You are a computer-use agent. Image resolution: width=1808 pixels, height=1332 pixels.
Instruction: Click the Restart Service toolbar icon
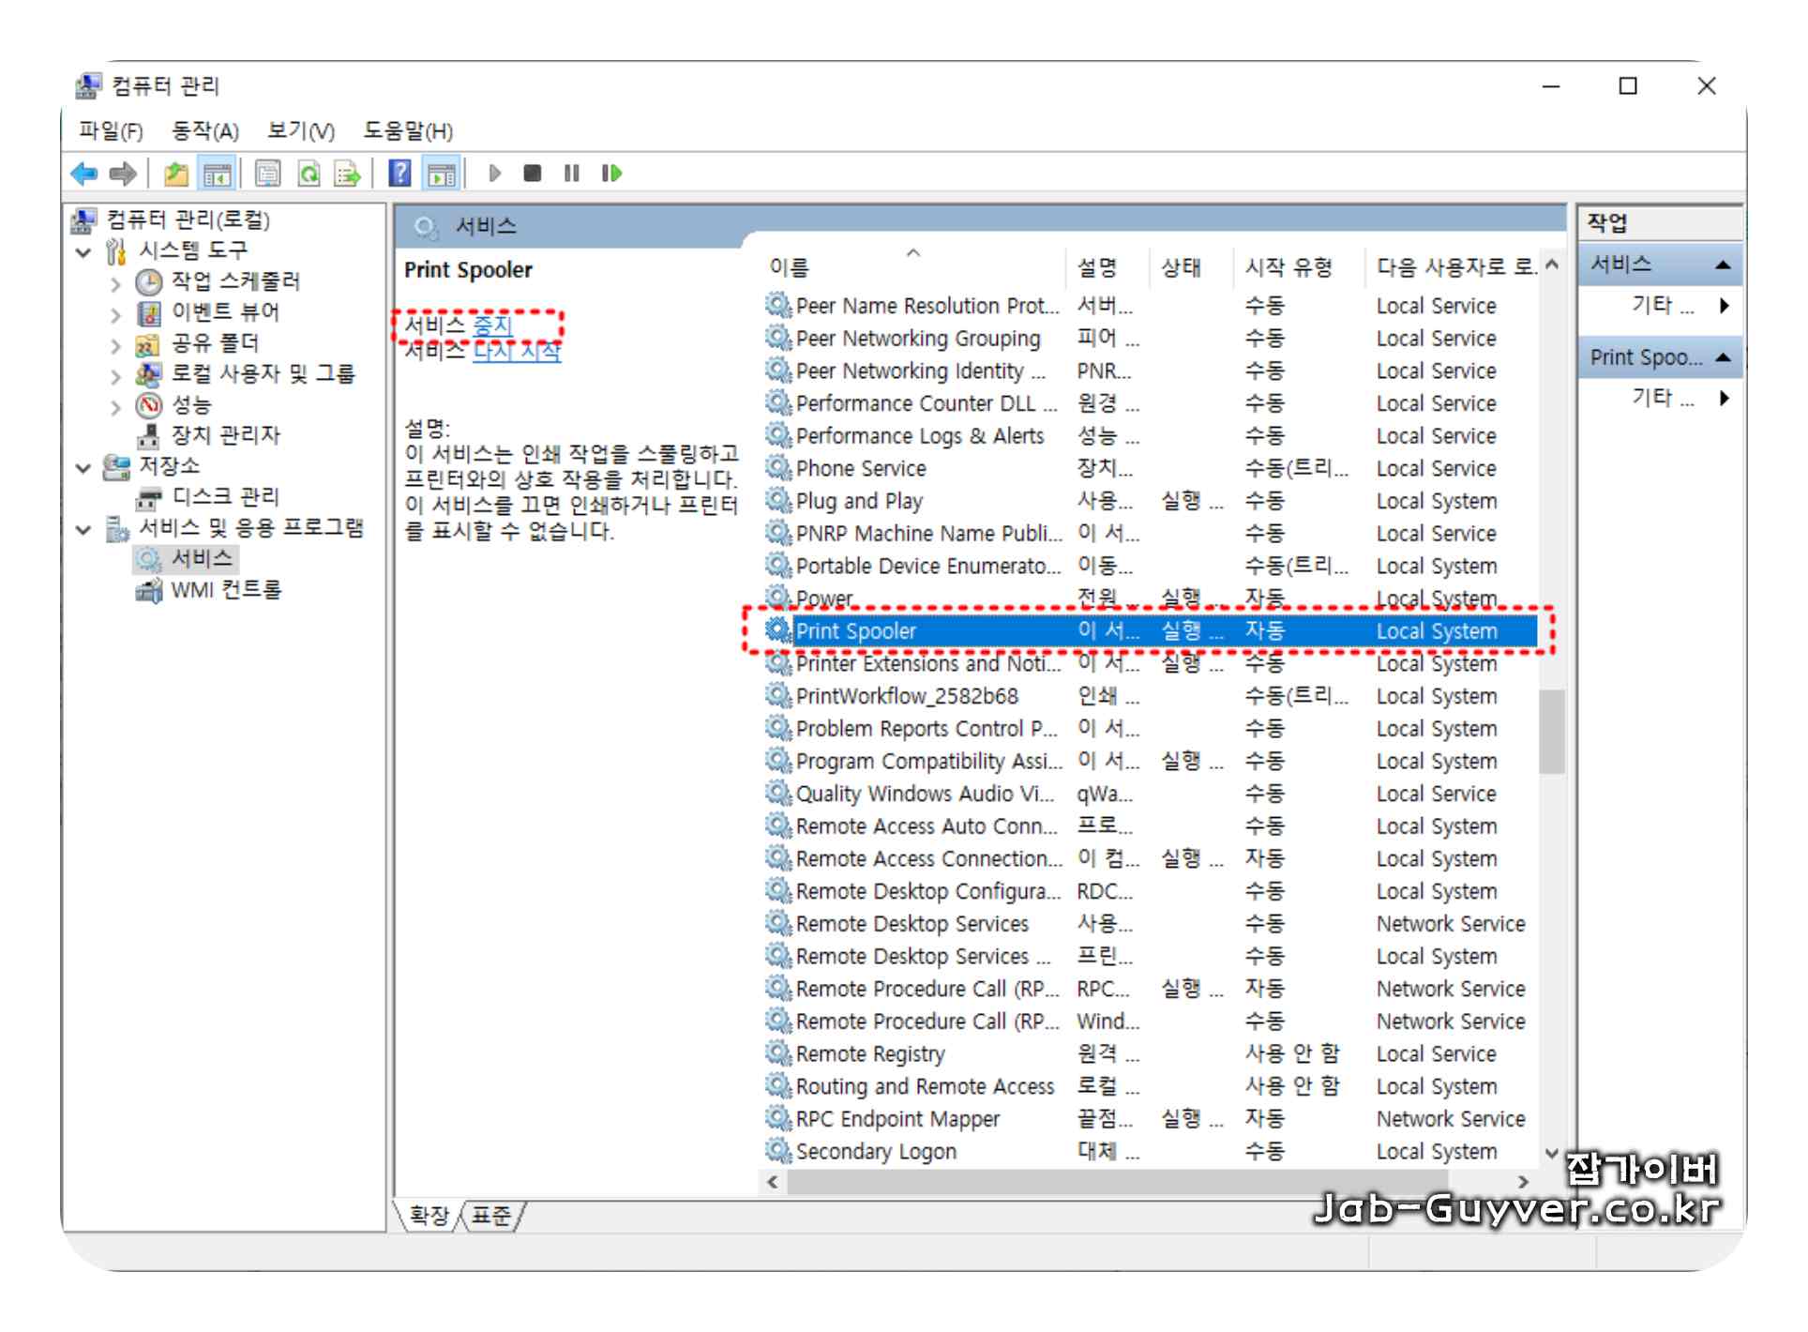(x=611, y=174)
